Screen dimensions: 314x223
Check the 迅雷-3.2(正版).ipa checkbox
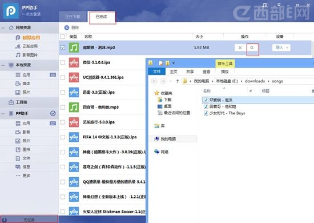(63, 92)
